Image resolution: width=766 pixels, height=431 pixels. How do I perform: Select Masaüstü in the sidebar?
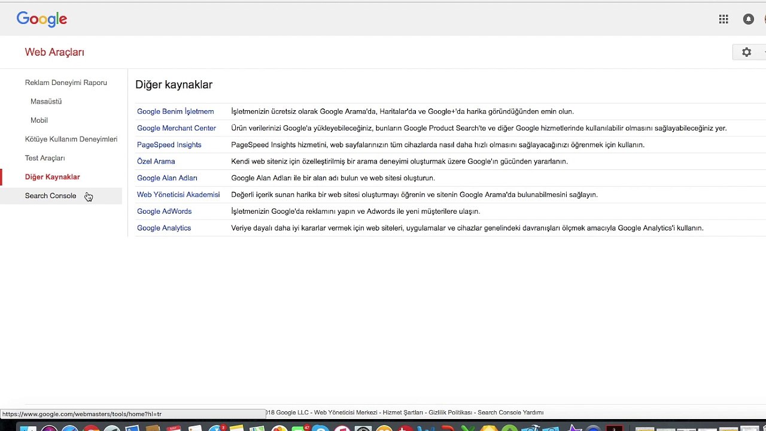tap(46, 101)
